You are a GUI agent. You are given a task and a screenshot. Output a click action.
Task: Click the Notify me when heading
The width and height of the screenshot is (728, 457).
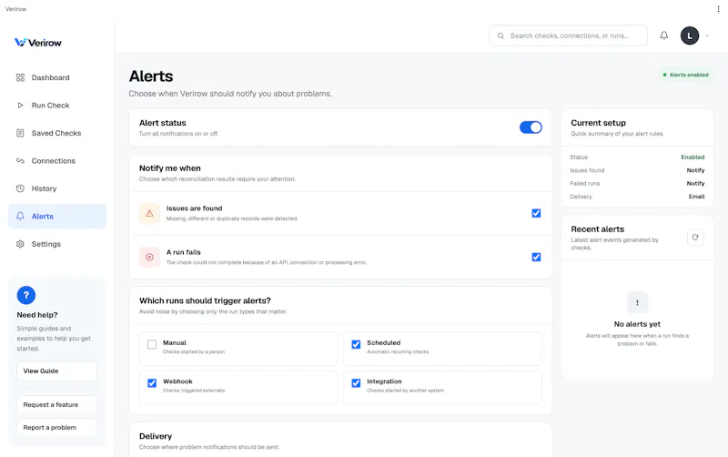pos(170,168)
